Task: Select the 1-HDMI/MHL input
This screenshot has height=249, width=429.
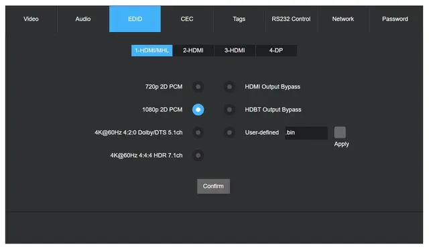Action: coord(152,50)
